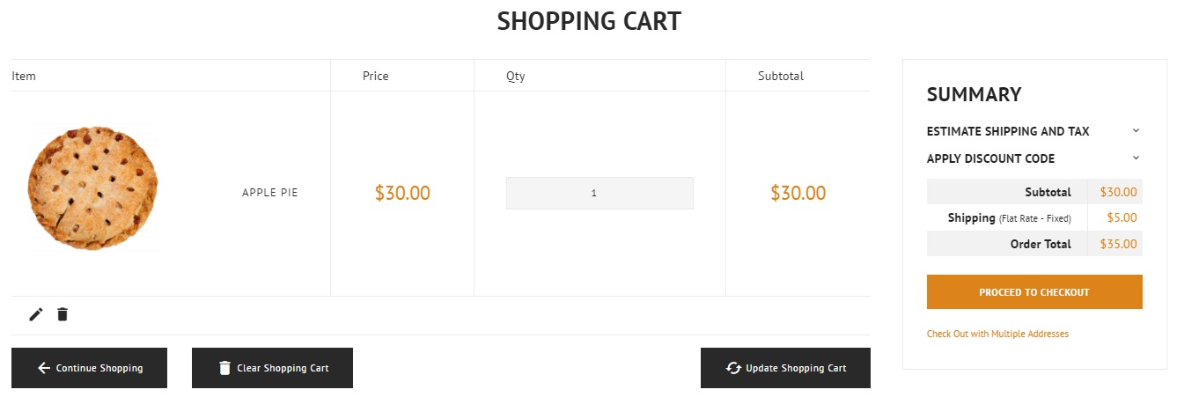Open the Estimate Shipping and Tax section title
The height and width of the screenshot is (397, 1177).
pyautogui.click(x=1008, y=131)
